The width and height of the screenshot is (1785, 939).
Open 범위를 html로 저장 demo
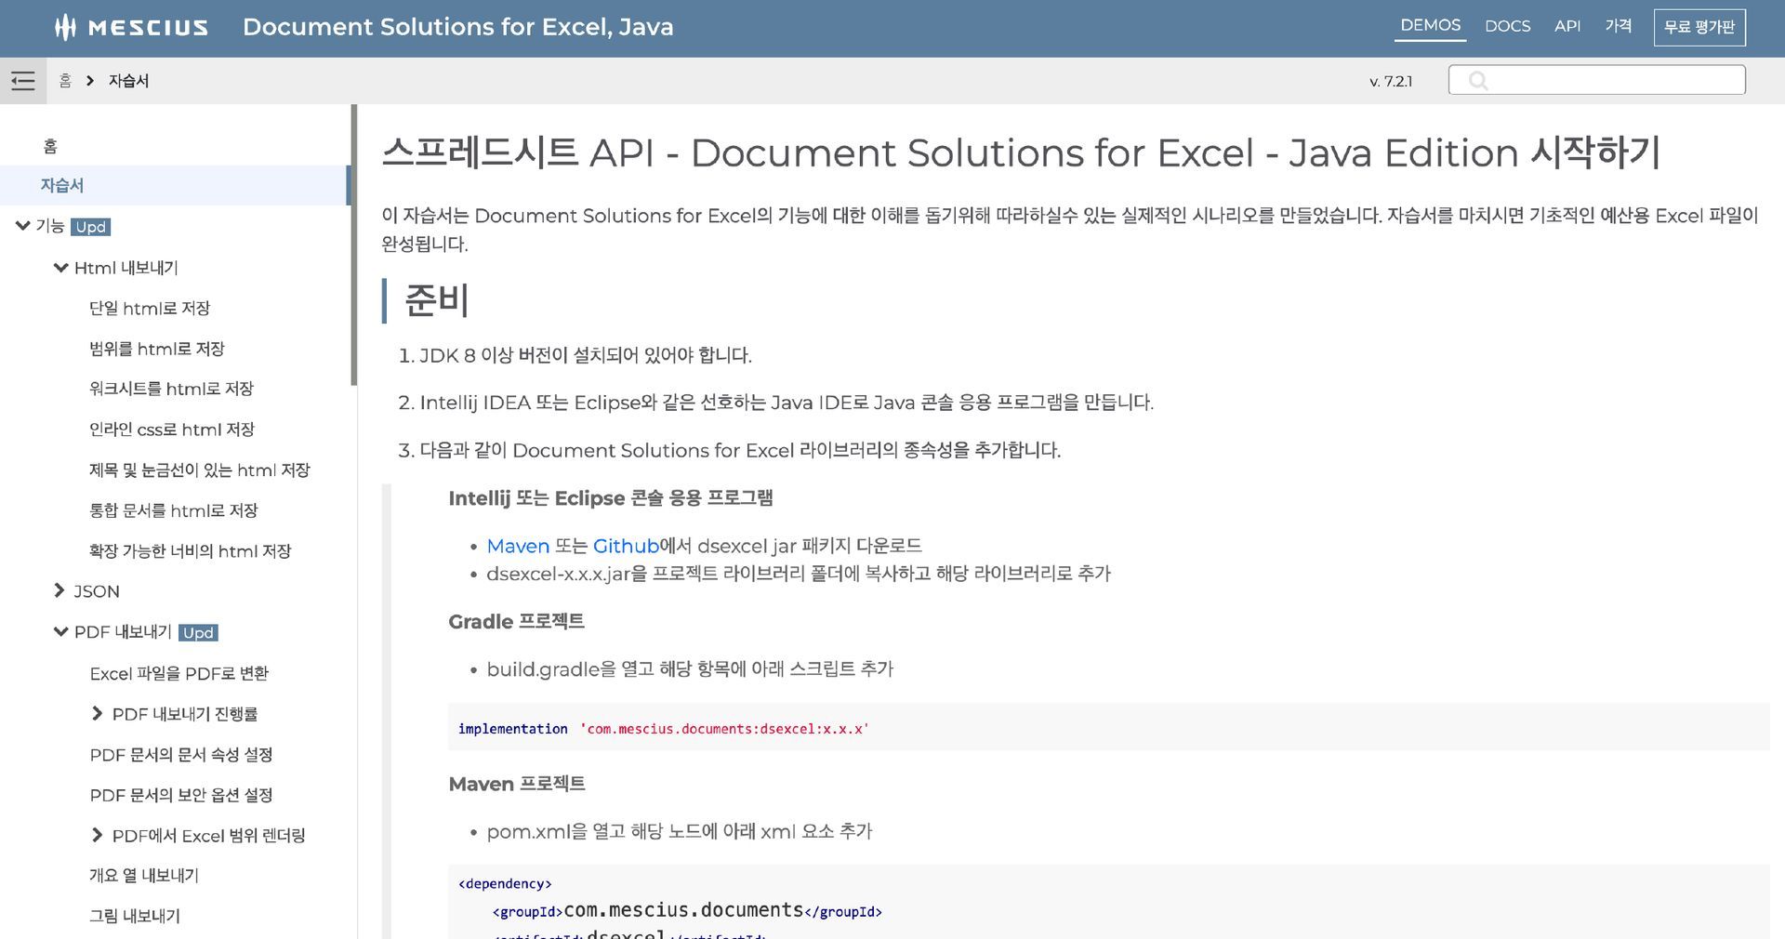[157, 349]
